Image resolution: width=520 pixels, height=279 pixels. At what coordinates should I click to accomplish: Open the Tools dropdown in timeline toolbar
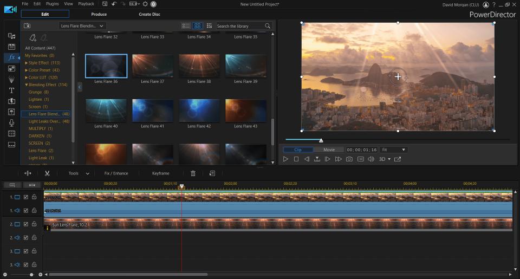[79, 173]
